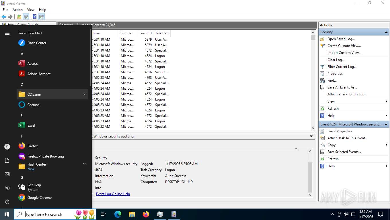Screen dimensions: 390x220
Task: Open Cortana from the Start menu
Action: point(52,105)
